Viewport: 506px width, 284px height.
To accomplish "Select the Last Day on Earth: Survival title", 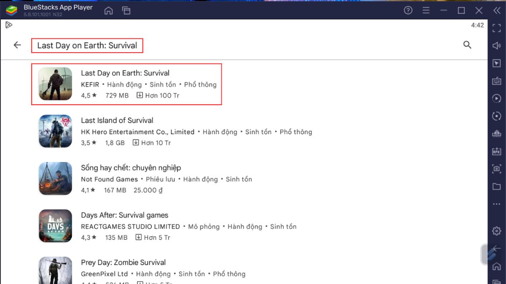I will (x=125, y=73).
